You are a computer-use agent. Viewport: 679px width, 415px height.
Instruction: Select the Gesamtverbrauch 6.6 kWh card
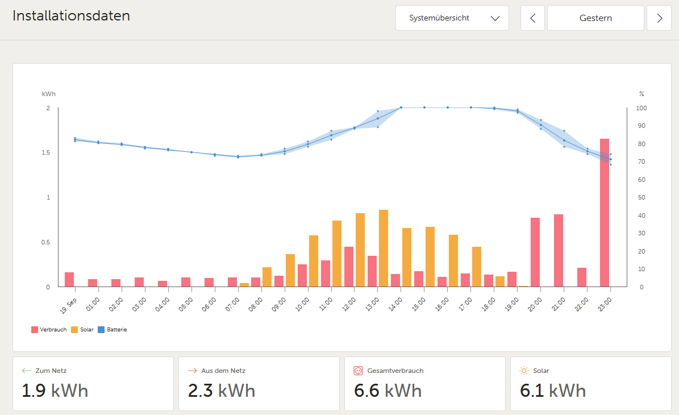[425, 384]
